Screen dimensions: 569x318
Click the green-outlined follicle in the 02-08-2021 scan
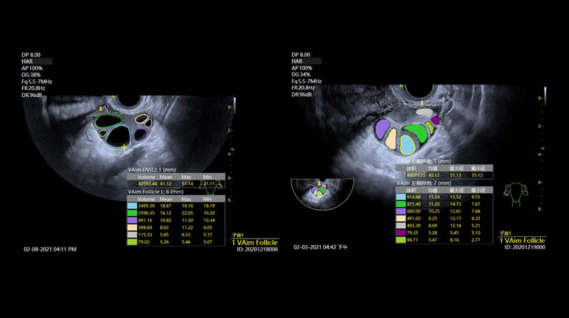tap(108, 121)
